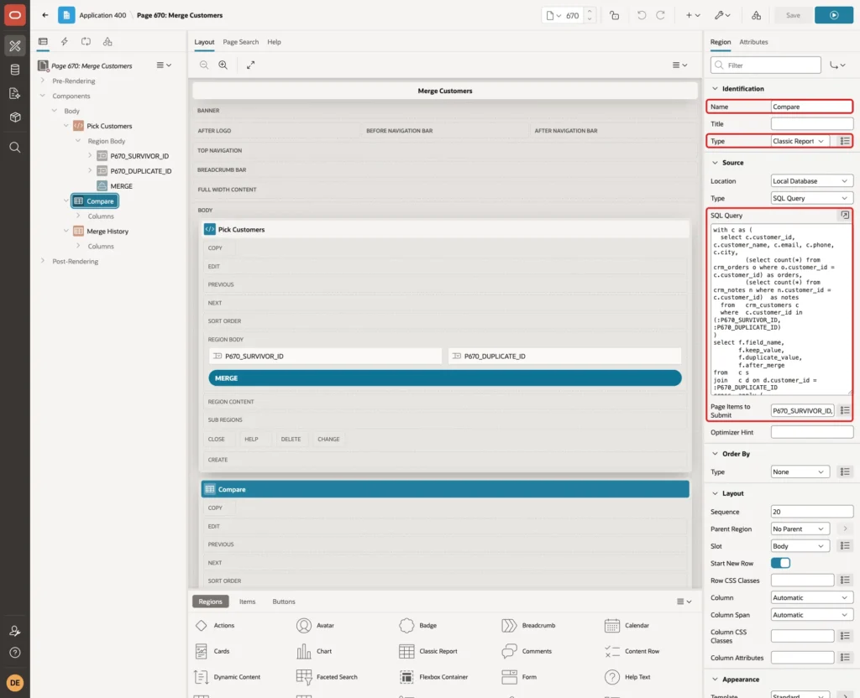Screen dimensions: 860x698
Task: Open the Parent Region dropdown
Action: (x=800, y=529)
